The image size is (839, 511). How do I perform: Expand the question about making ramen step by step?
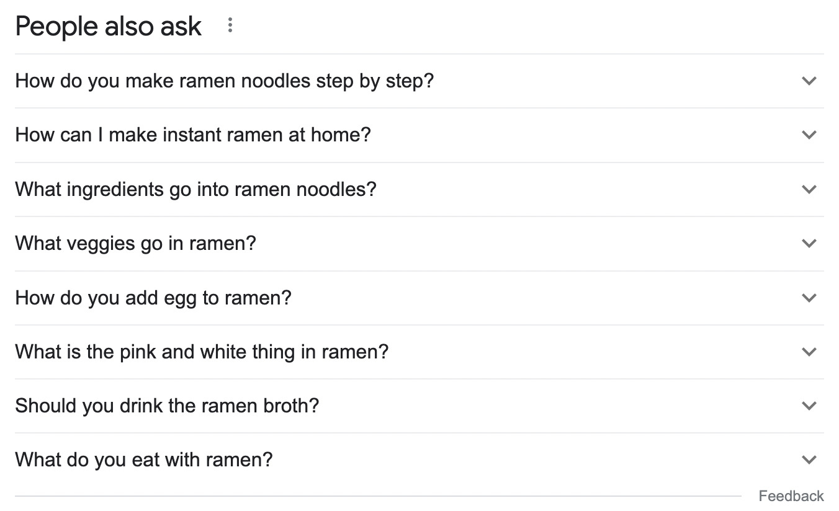tap(809, 81)
